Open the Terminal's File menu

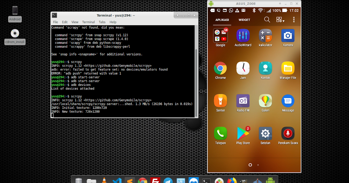click(x=55, y=22)
